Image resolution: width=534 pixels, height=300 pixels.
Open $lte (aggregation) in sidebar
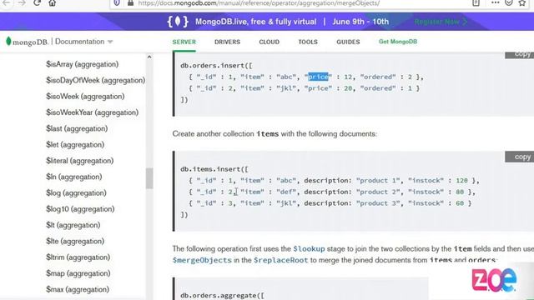click(x=75, y=241)
